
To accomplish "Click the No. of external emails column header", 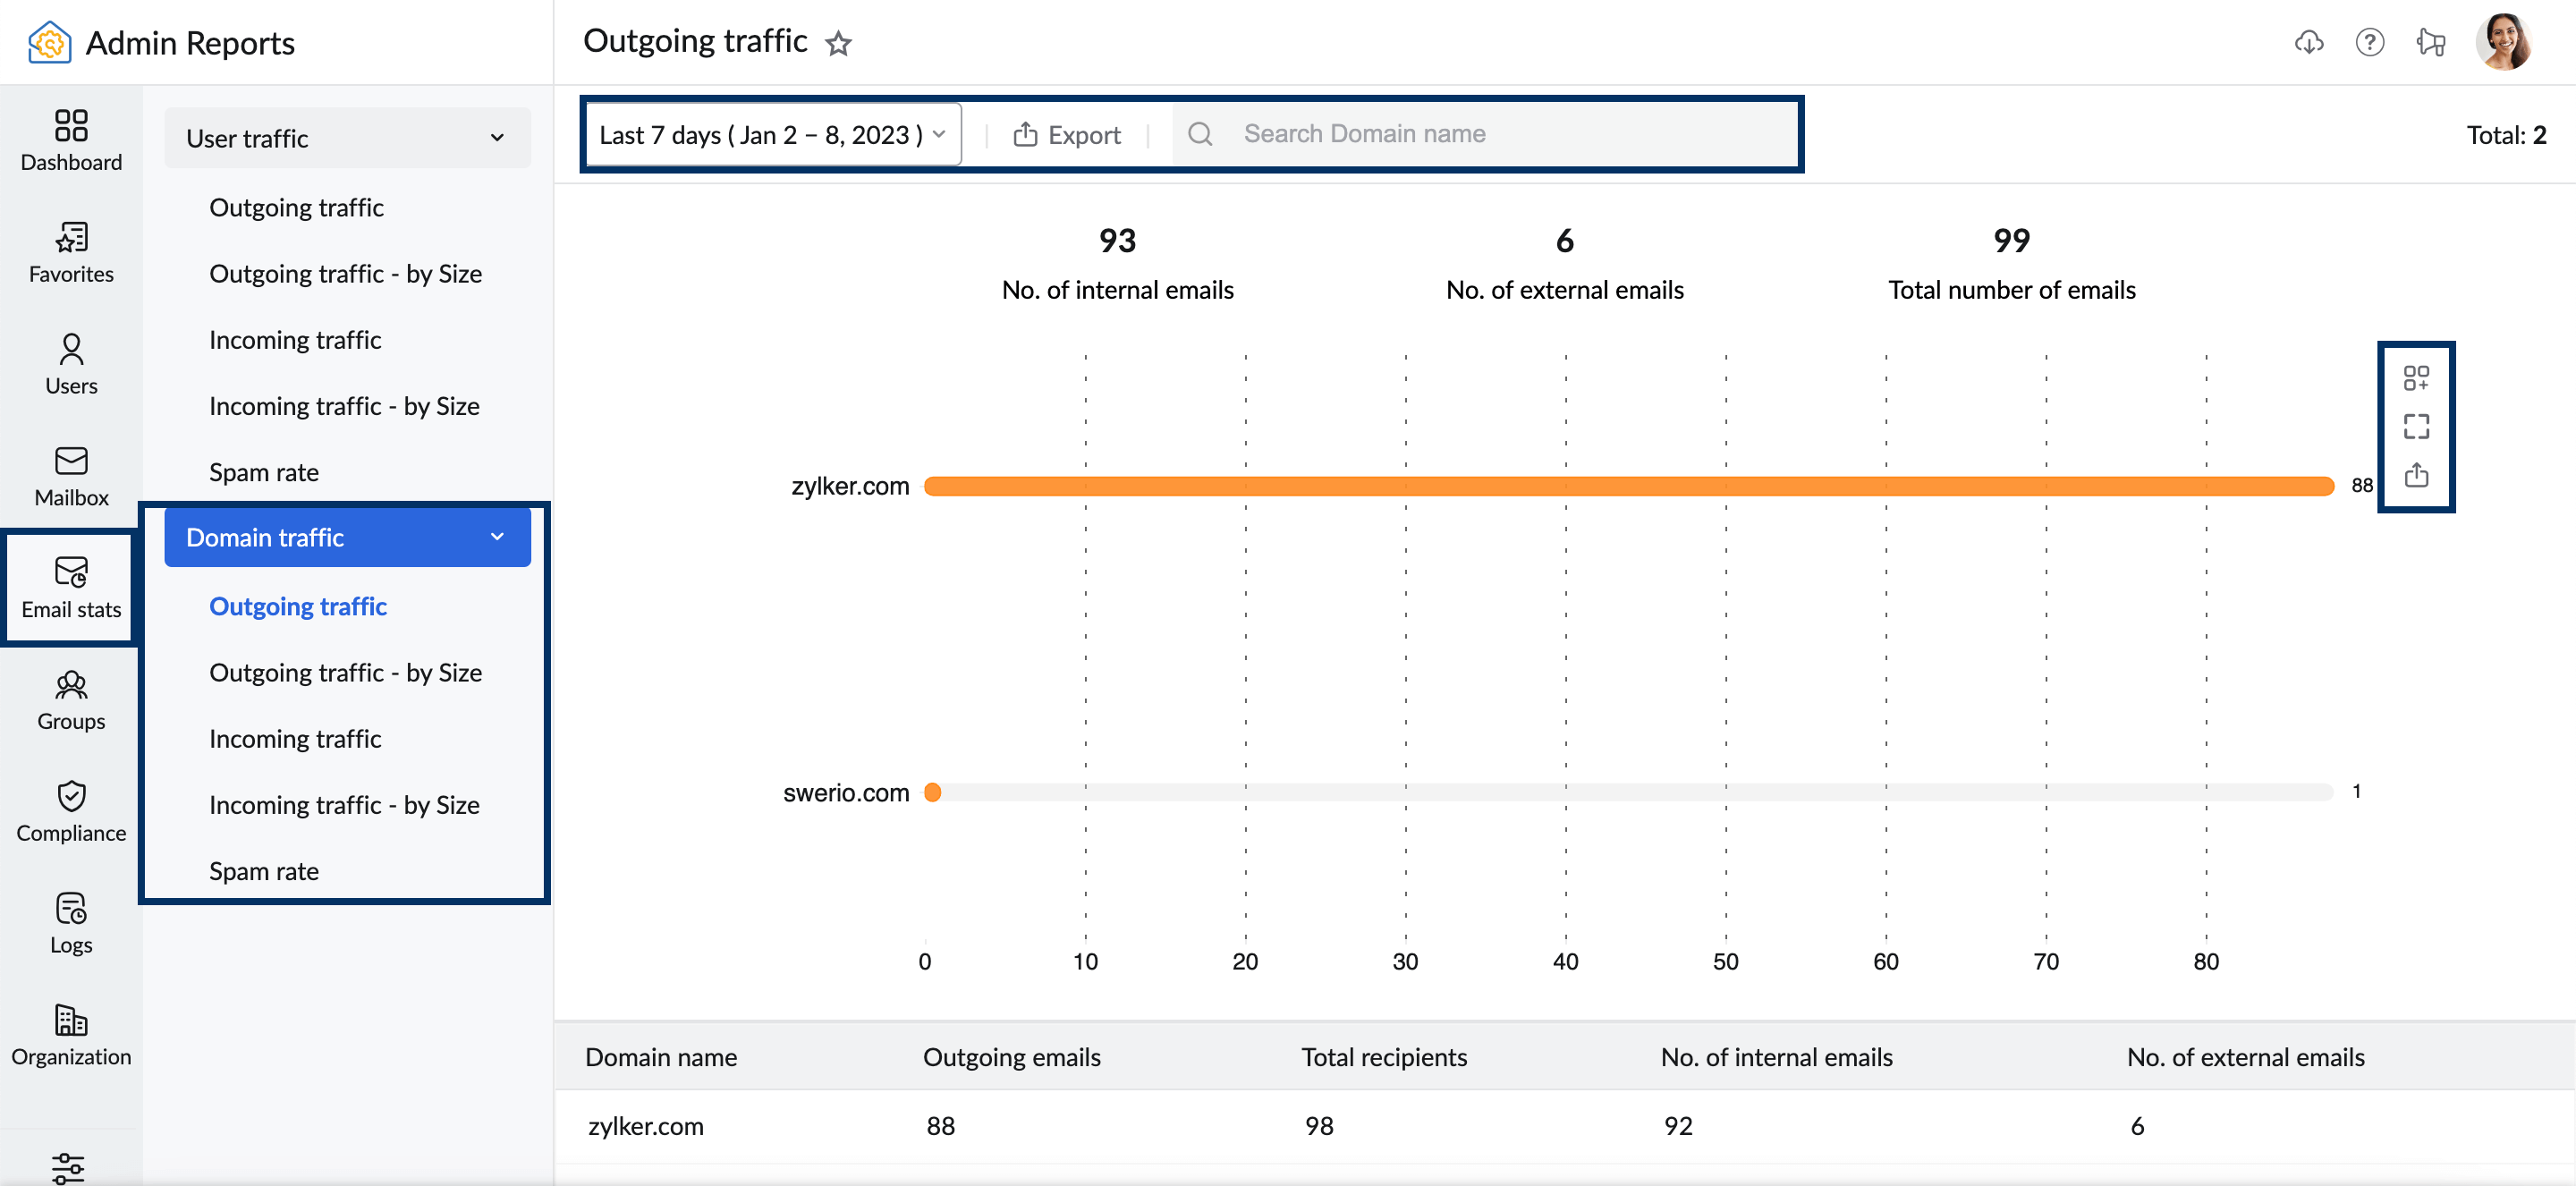I will [x=2245, y=1057].
